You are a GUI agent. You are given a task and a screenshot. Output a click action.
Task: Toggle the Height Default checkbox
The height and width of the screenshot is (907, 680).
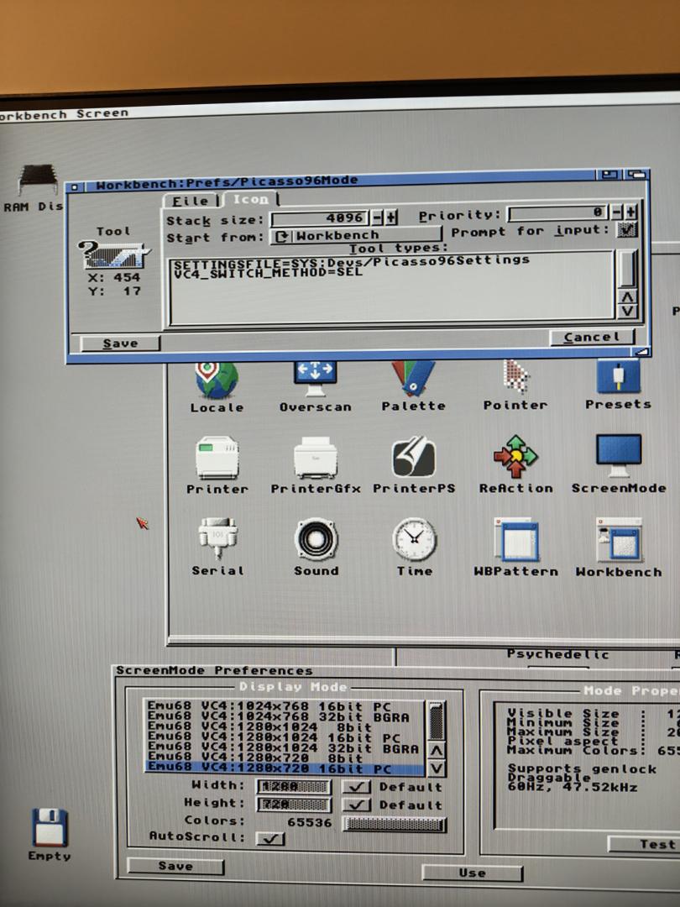pos(356,805)
